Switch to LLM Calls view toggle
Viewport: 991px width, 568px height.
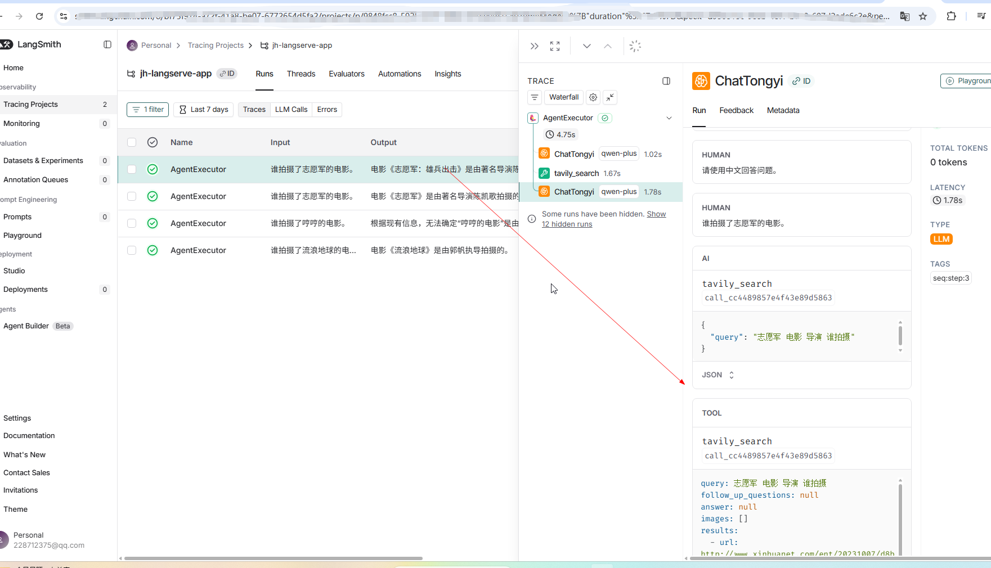[292, 110]
